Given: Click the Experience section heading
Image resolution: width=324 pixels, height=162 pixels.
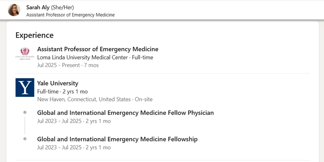Looking at the screenshot, I should coord(34,35).
